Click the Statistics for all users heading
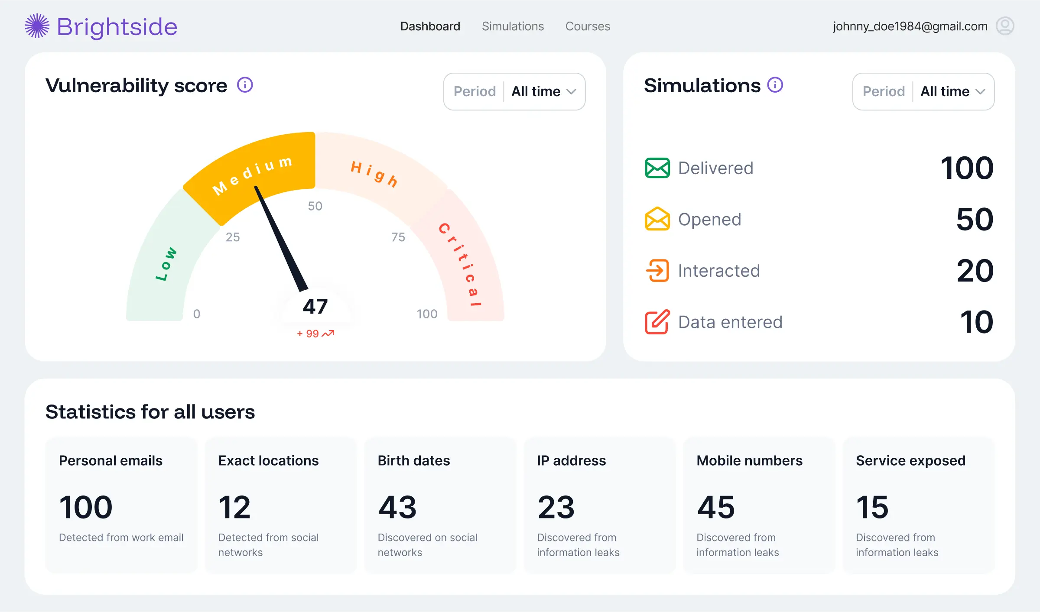 click(x=150, y=412)
